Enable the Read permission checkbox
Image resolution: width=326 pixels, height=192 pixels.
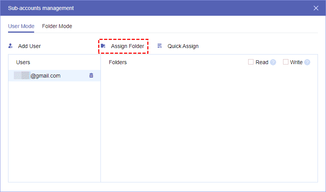point(251,62)
